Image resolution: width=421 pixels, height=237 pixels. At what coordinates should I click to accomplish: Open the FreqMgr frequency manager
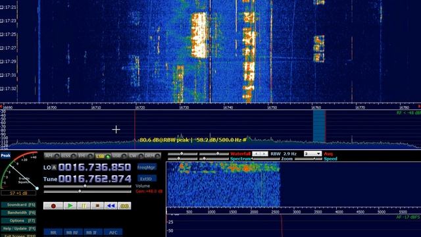click(x=147, y=167)
